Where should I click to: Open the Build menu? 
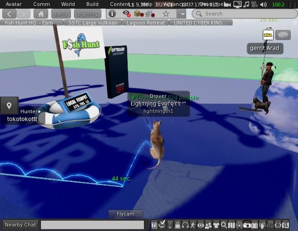tap(92, 4)
